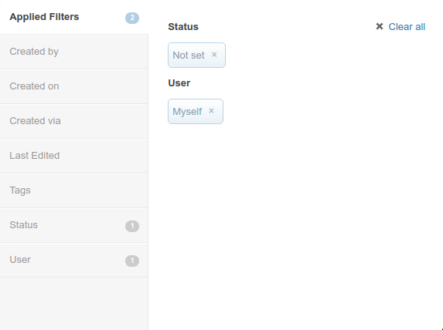Remove the 'Myself' user filter chip
The image size is (443, 330).
211,111
